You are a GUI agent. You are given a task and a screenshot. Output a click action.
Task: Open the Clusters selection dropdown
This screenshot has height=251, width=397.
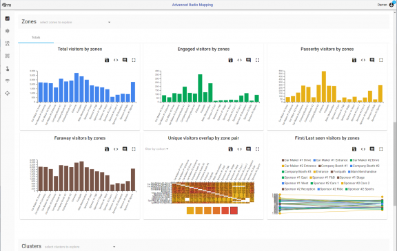(x=80, y=247)
